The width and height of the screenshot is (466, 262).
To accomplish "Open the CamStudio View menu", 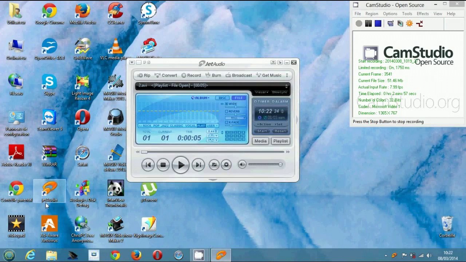I will tap(438, 14).
